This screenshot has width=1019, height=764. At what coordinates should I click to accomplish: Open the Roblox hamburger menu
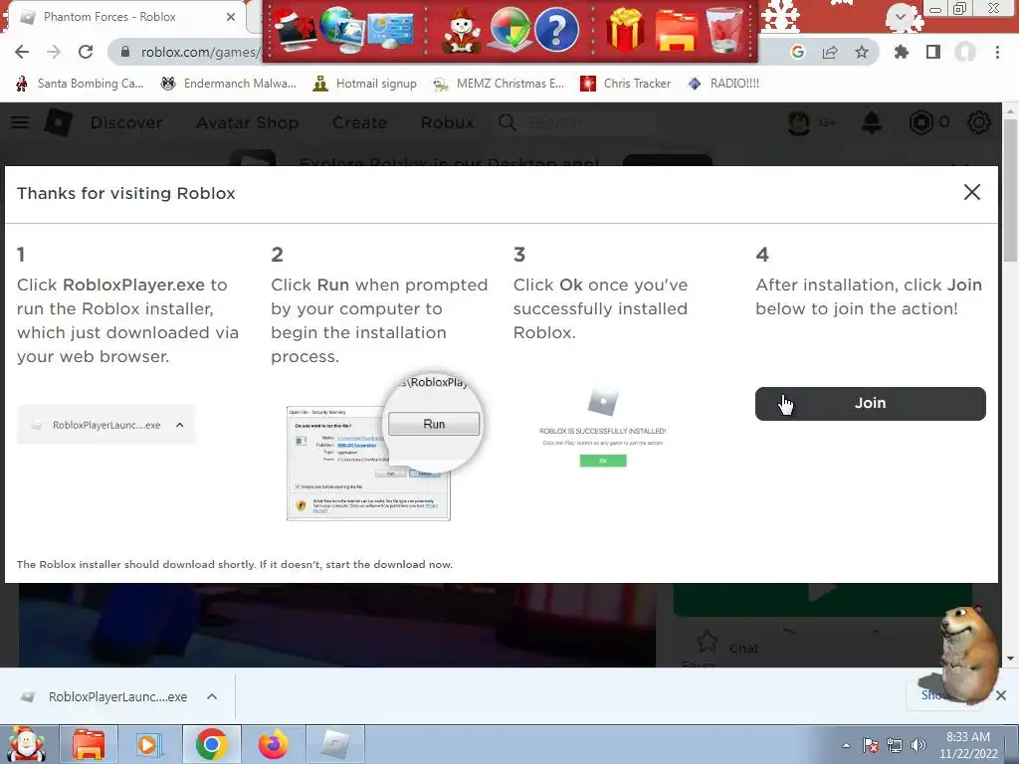coord(20,122)
